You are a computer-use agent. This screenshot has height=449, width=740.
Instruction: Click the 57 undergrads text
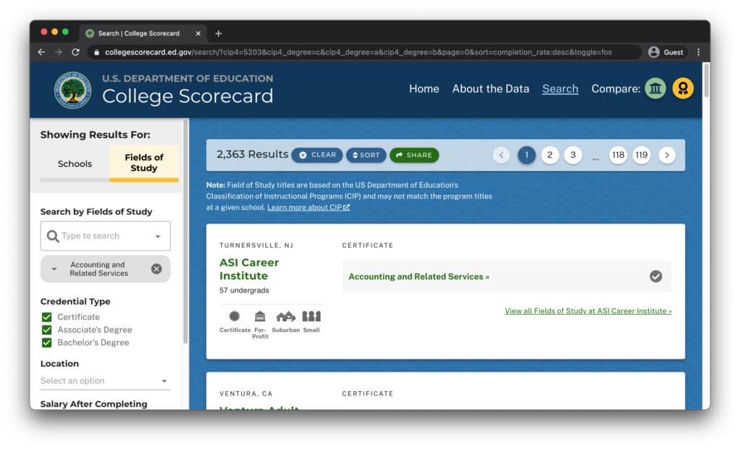point(244,290)
